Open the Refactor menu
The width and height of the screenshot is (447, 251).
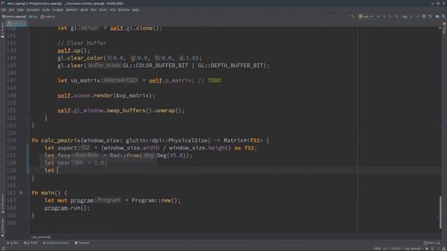(x=71, y=10)
